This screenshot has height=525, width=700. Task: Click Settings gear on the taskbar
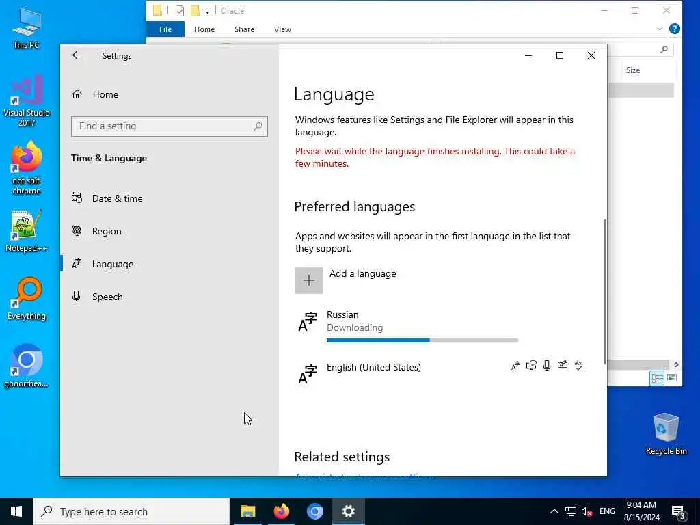(348, 511)
